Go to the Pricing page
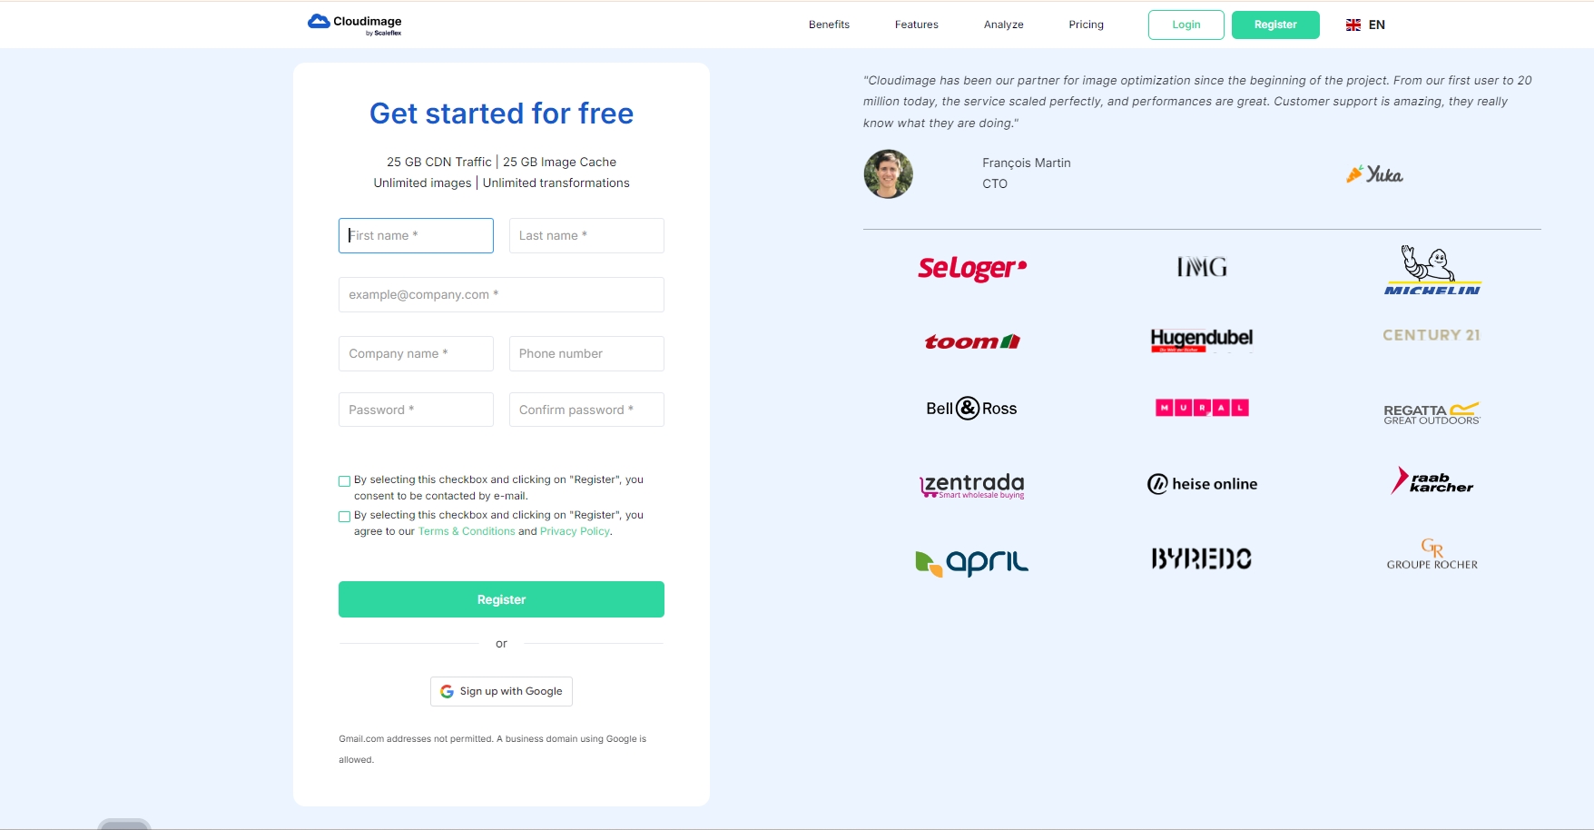This screenshot has height=830, width=1594. [1086, 25]
